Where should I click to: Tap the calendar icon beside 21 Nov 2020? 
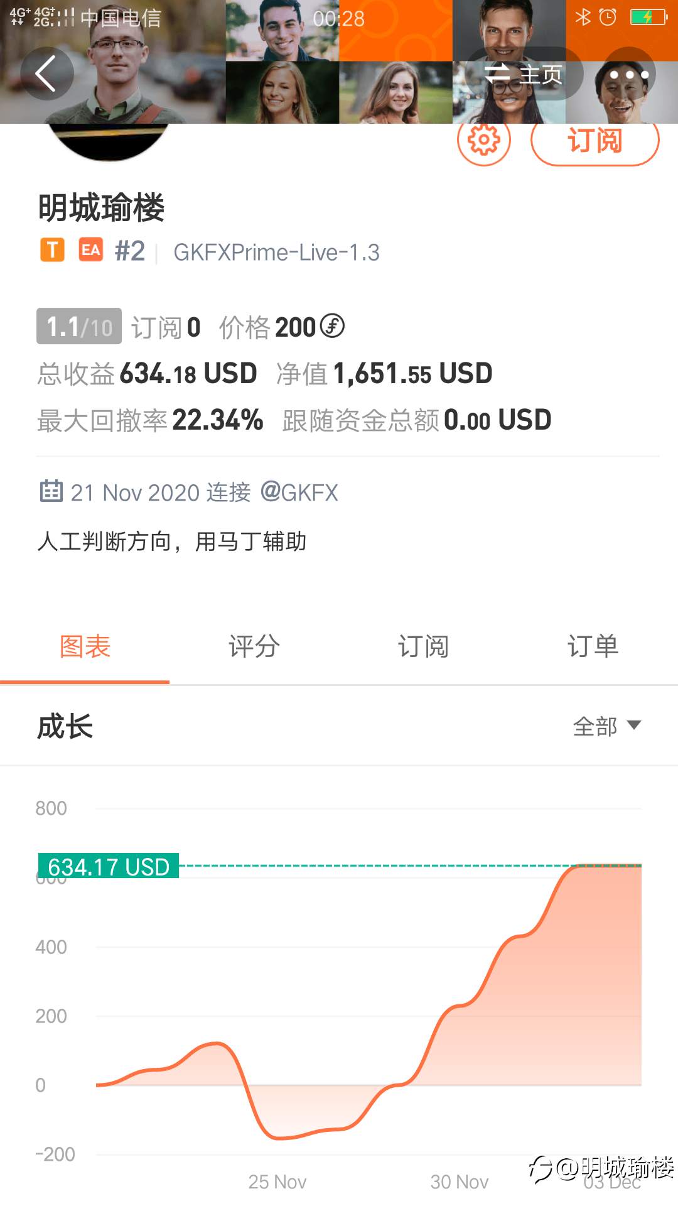pos(51,491)
